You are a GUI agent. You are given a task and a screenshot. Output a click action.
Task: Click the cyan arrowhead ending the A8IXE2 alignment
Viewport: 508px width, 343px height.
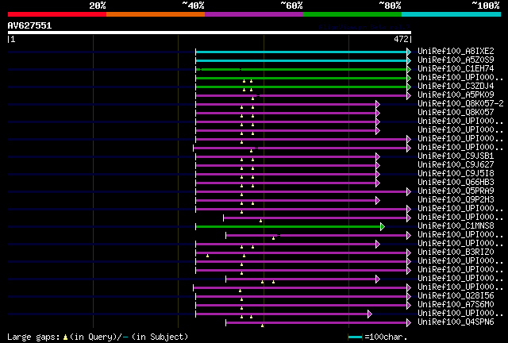409,52
